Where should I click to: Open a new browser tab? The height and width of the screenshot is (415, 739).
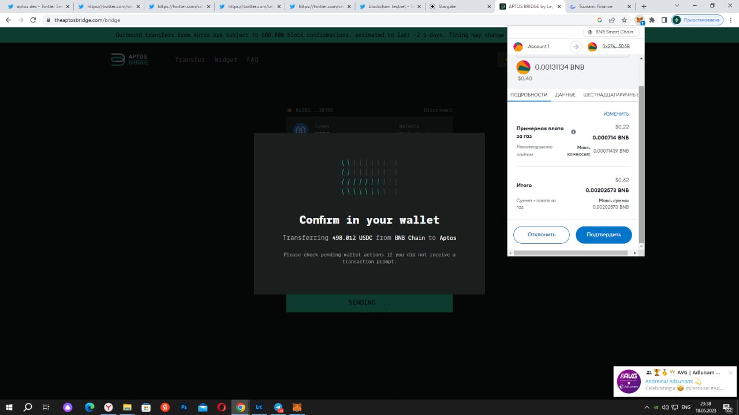pyautogui.click(x=644, y=6)
